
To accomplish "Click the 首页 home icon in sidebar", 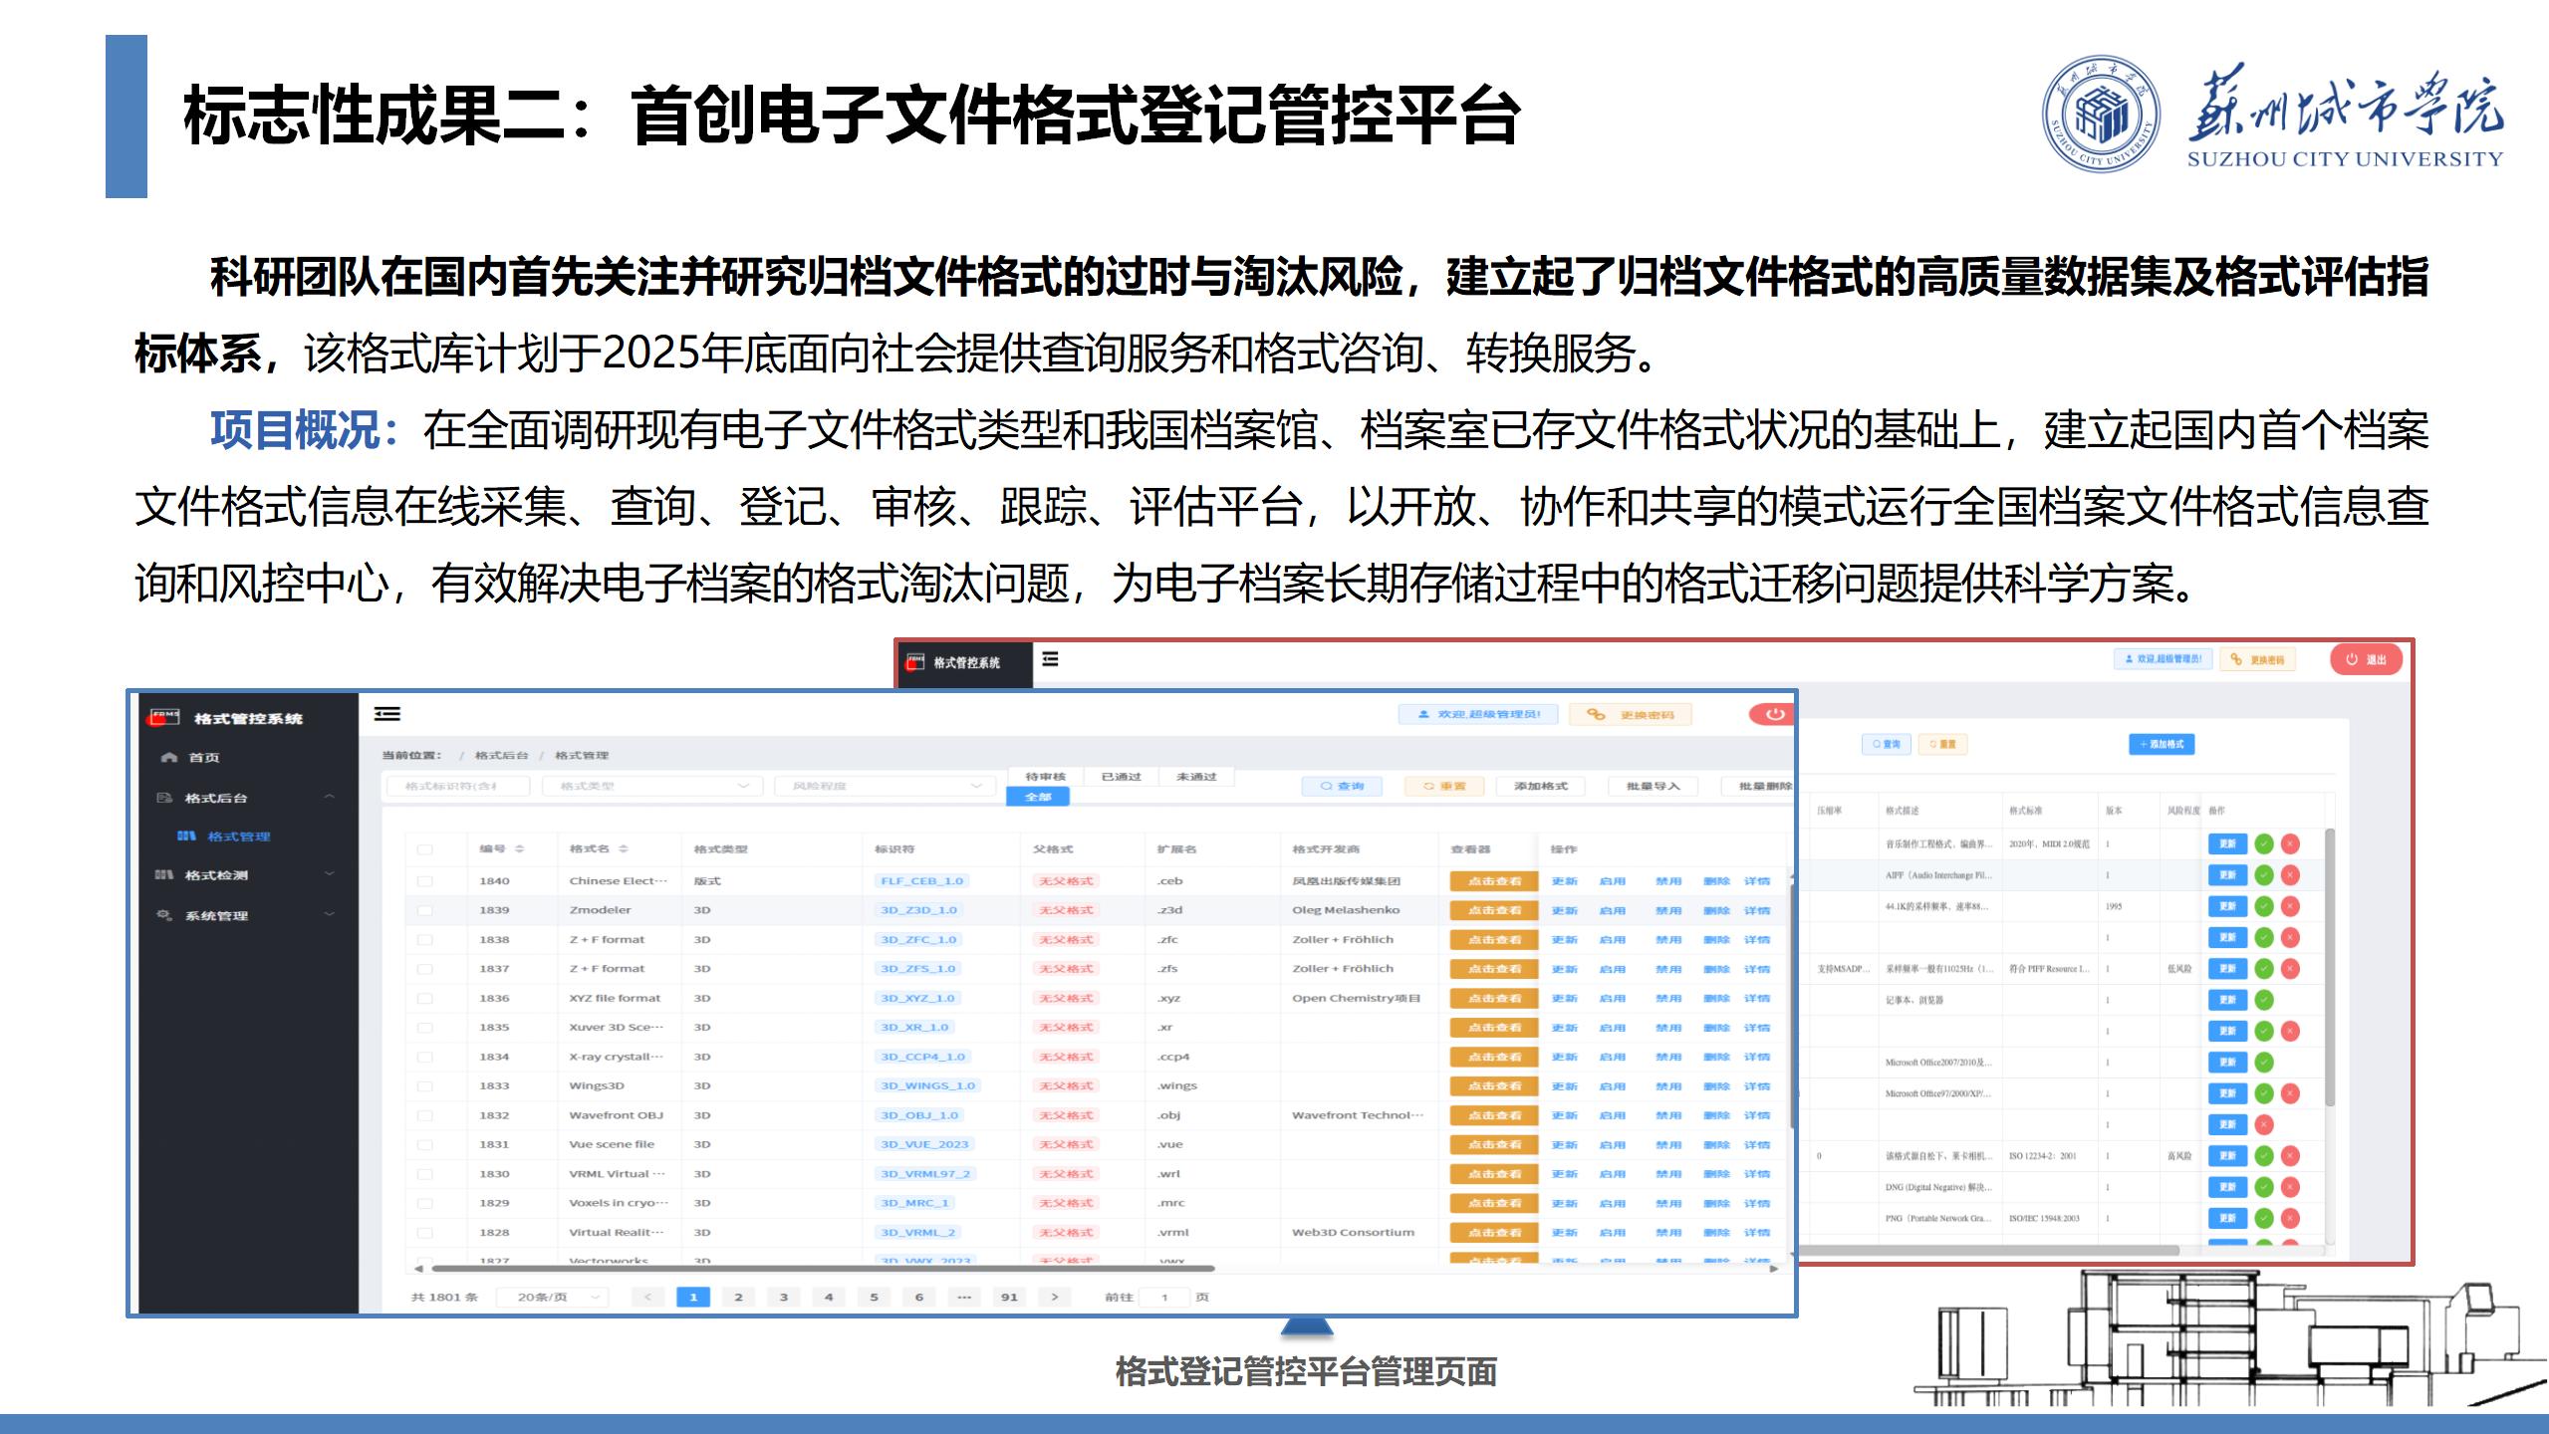I will tap(169, 758).
